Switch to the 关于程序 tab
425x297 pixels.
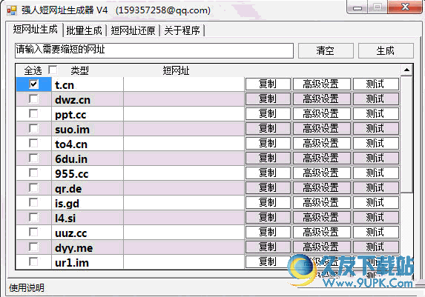[182, 30]
